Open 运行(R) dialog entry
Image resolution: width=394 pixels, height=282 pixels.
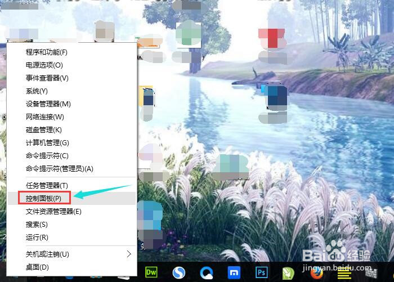pyautogui.click(x=72, y=238)
